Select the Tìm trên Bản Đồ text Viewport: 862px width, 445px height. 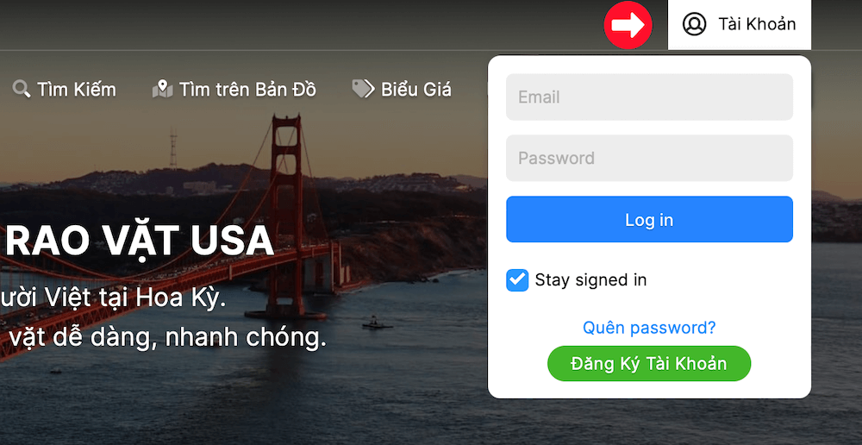(x=247, y=89)
